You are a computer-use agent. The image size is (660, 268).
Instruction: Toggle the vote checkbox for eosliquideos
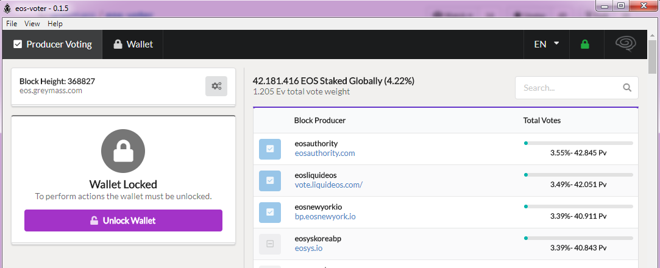(270, 180)
